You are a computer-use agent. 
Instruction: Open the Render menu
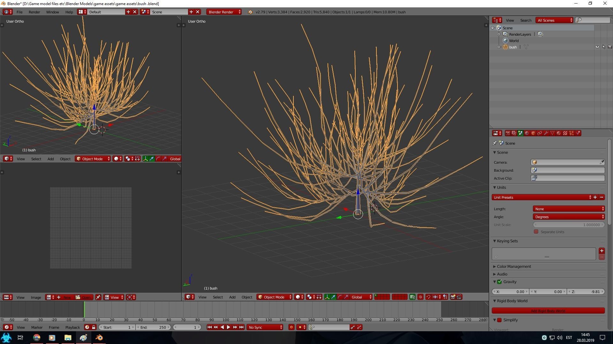(34, 12)
